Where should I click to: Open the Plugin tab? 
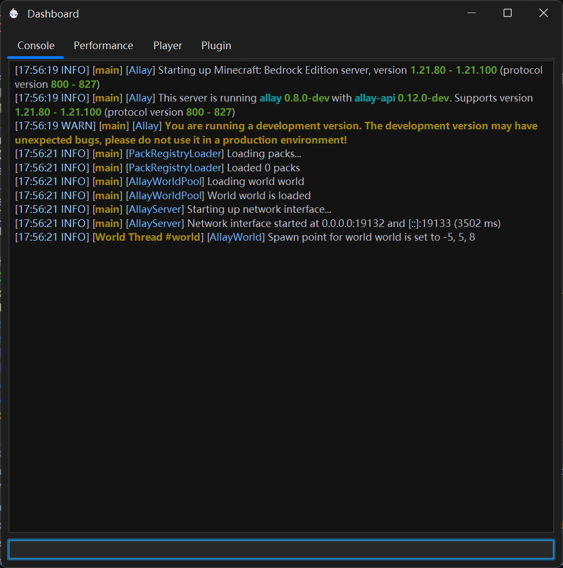point(216,46)
